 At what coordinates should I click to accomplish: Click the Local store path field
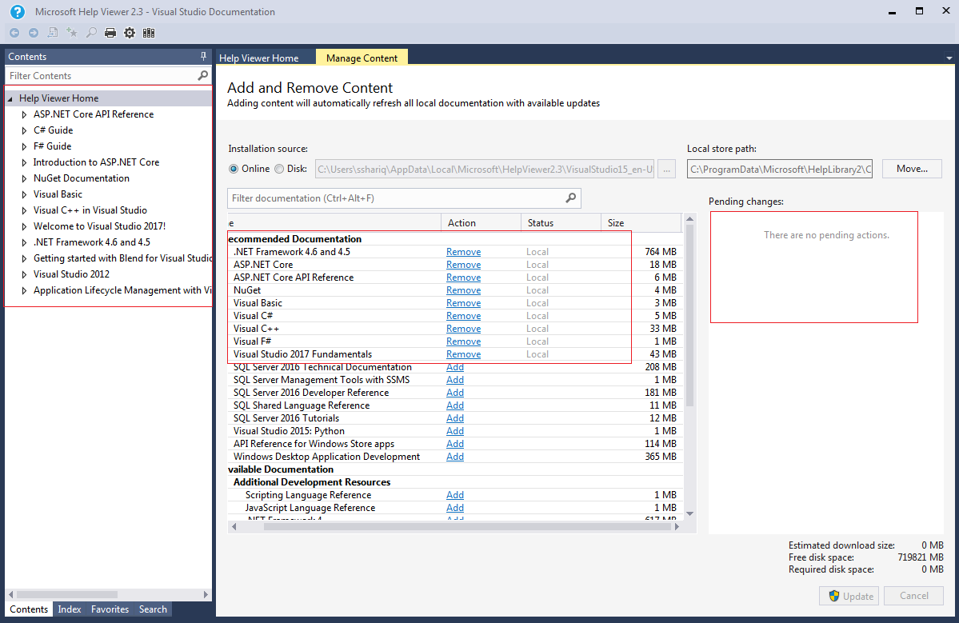point(780,170)
